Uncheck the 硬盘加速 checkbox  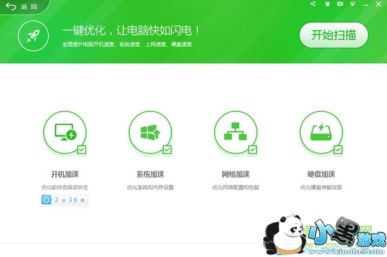[x=338, y=149]
